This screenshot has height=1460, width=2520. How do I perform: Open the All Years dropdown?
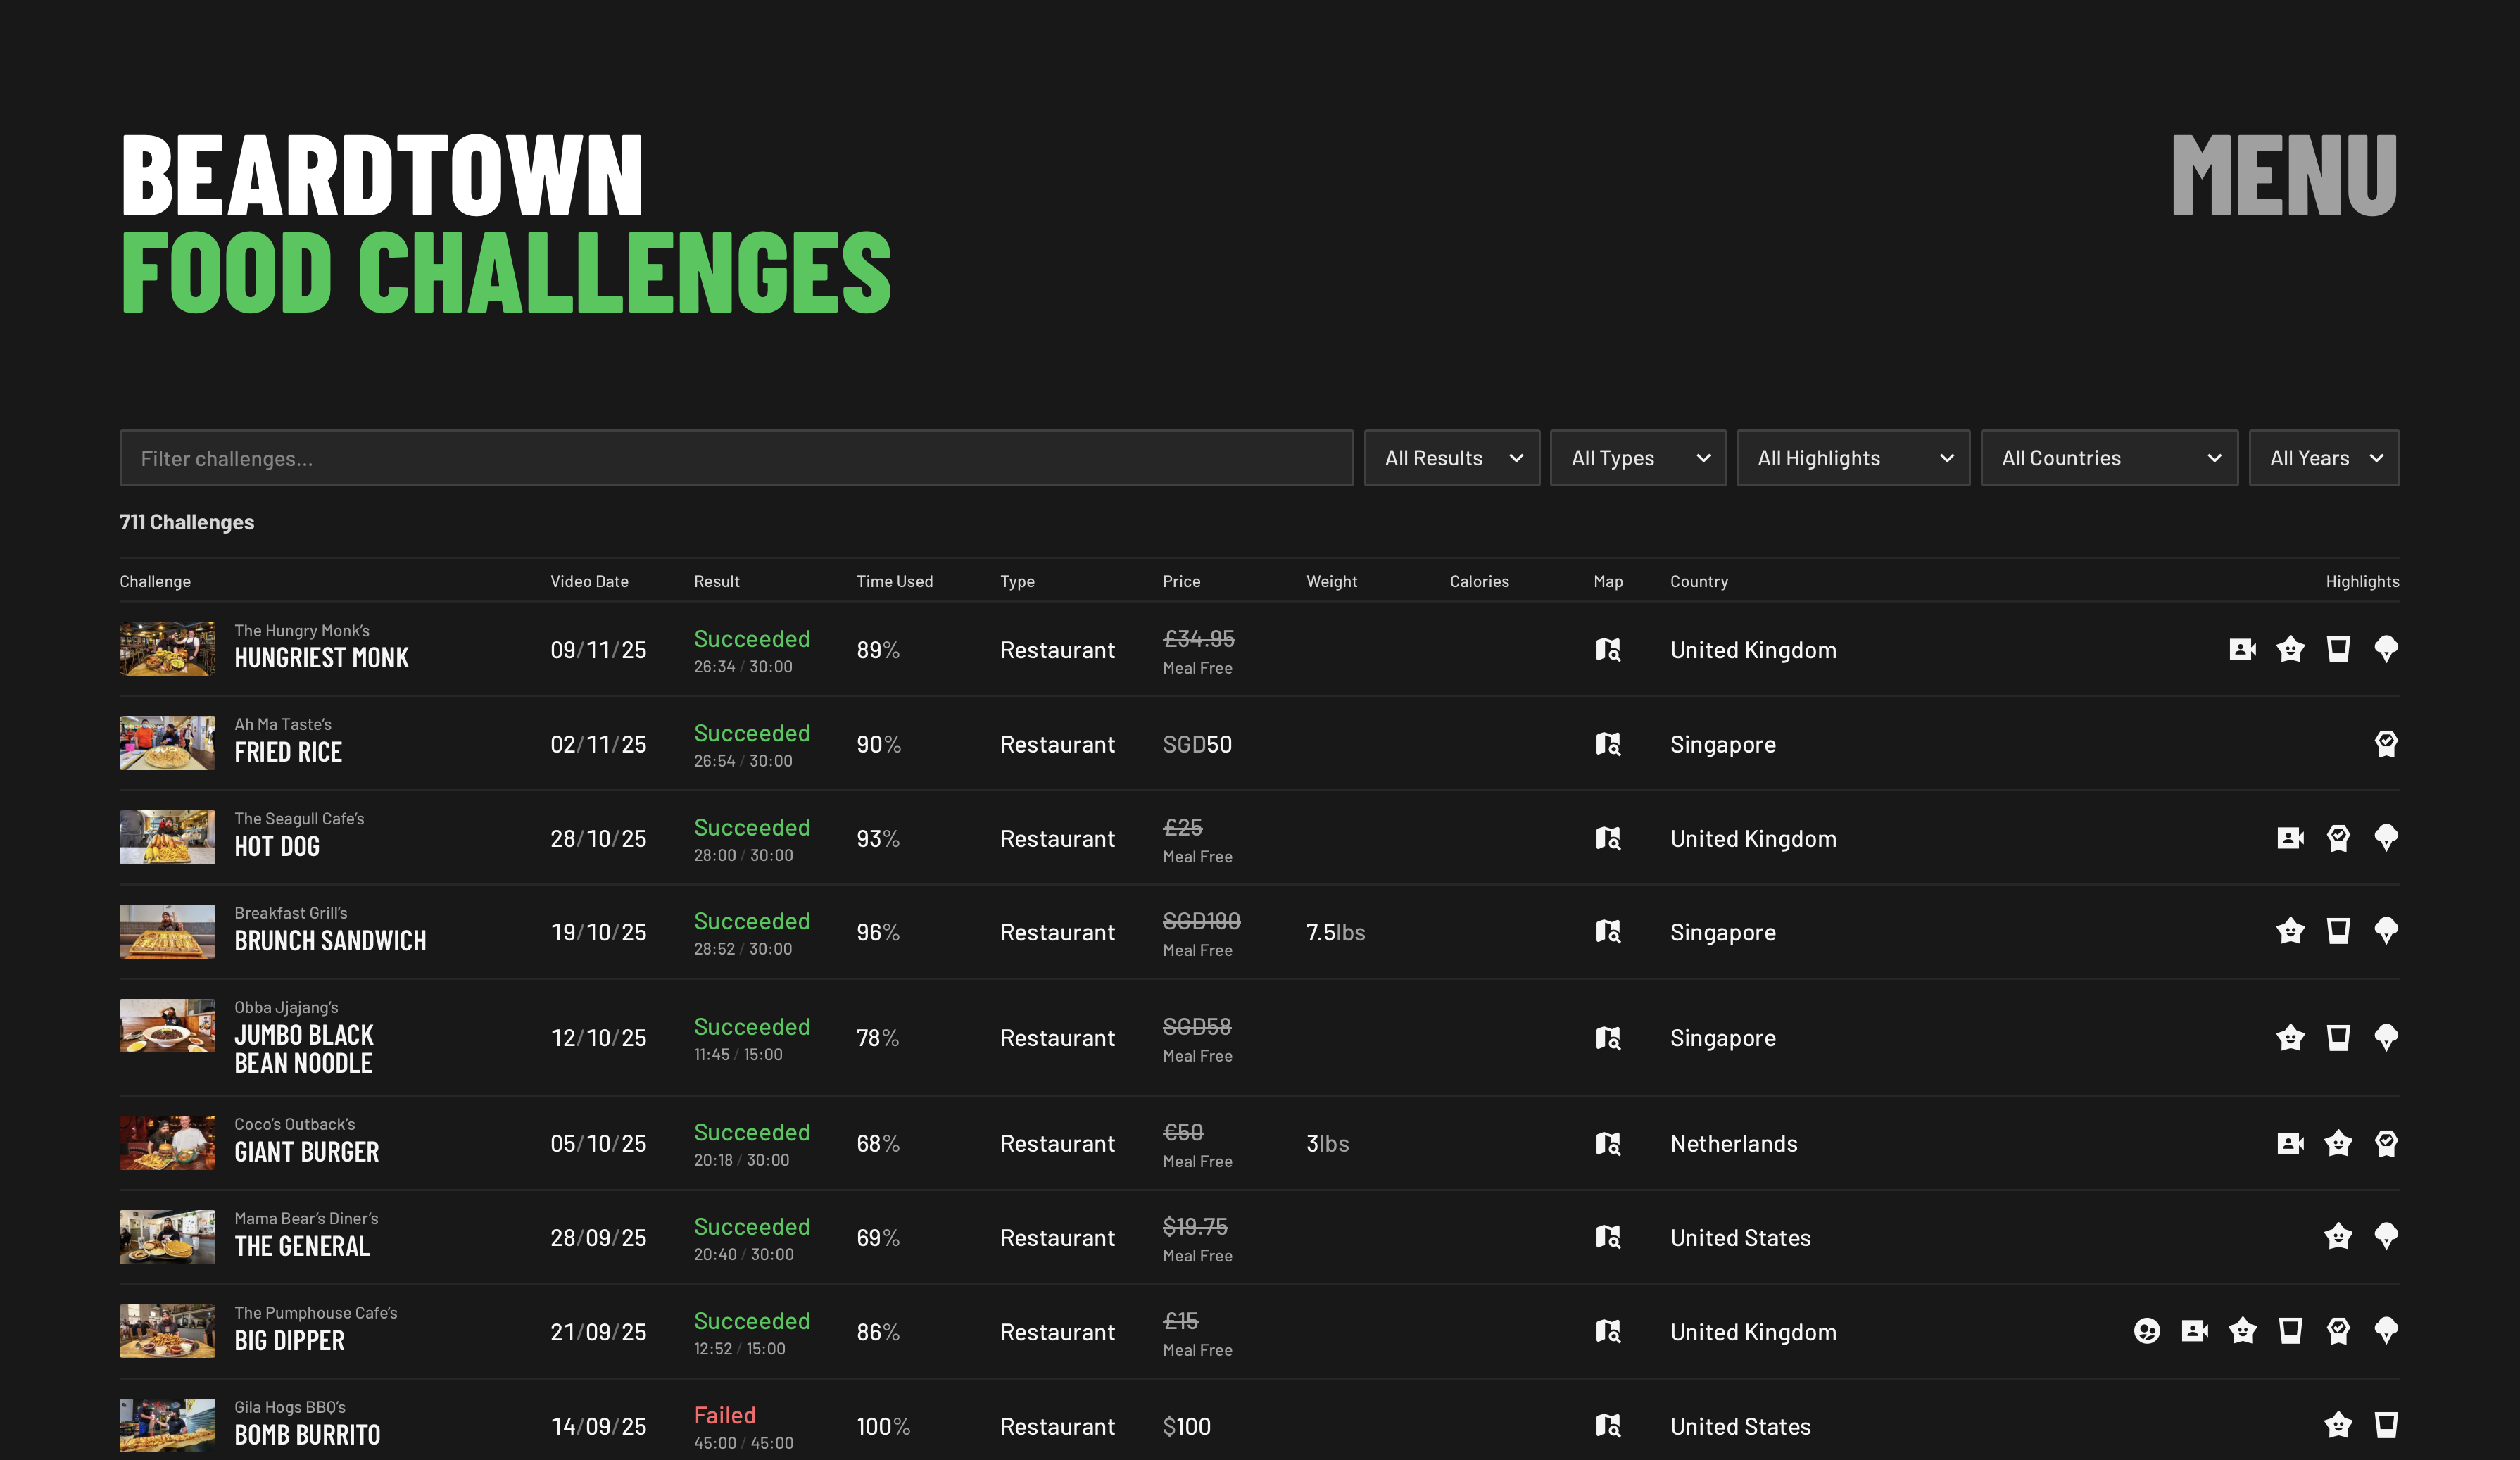click(2323, 458)
